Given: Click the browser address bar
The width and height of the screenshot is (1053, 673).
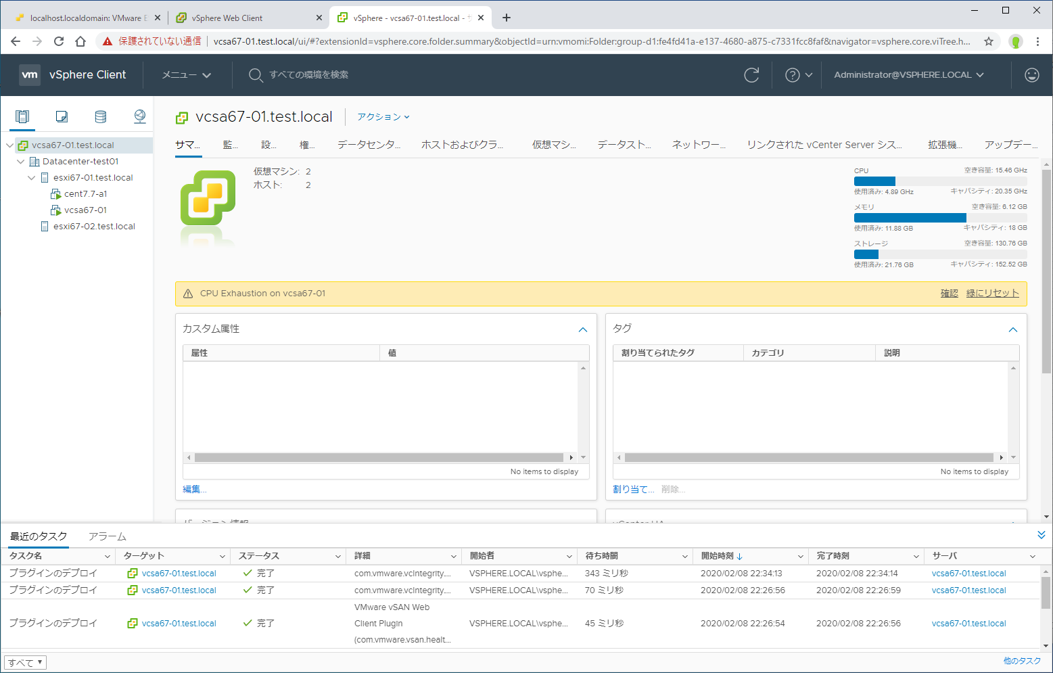Looking at the screenshot, I should (592, 41).
